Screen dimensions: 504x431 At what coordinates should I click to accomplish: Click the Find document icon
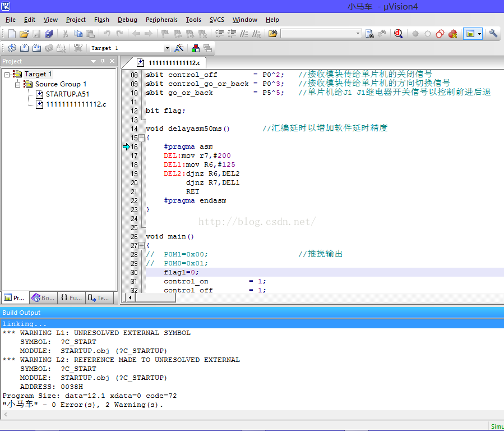click(369, 34)
